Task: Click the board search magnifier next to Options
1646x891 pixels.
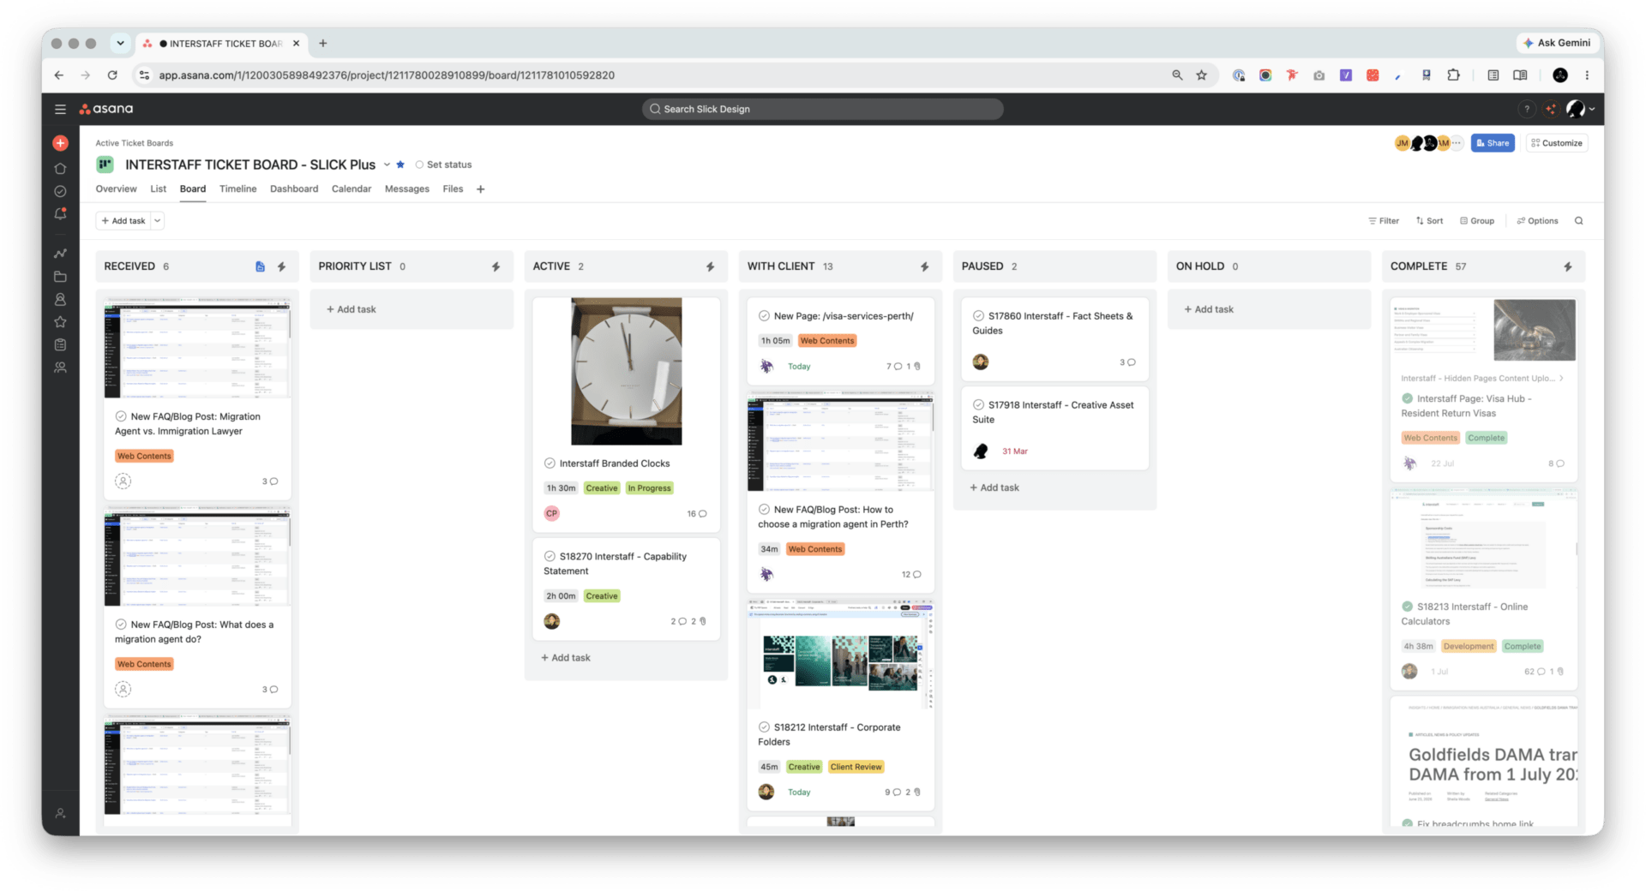Action: click(1578, 221)
